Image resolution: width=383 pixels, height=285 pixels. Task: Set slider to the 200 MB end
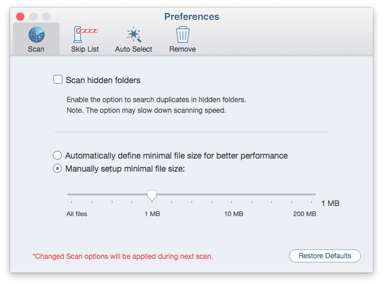tap(311, 202)
